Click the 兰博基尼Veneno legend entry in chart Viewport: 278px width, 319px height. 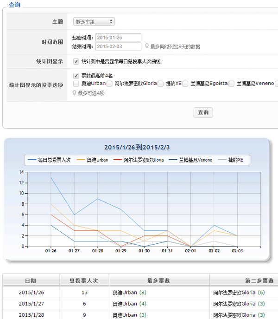click(x=190, y=160)
